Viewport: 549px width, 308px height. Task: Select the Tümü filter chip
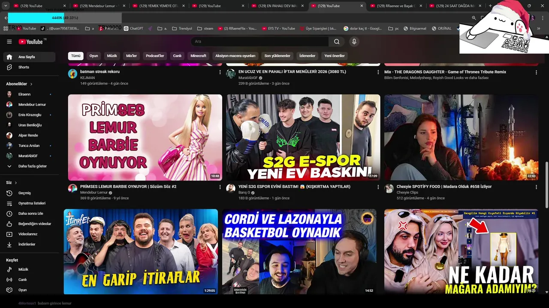tap(75, 56)
